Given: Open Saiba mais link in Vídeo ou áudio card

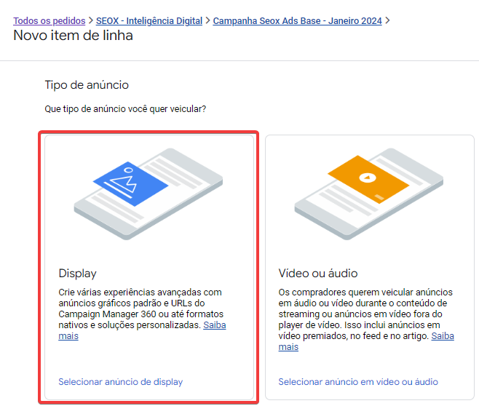Looking at the screenshot, I should (x=443, y=336).
